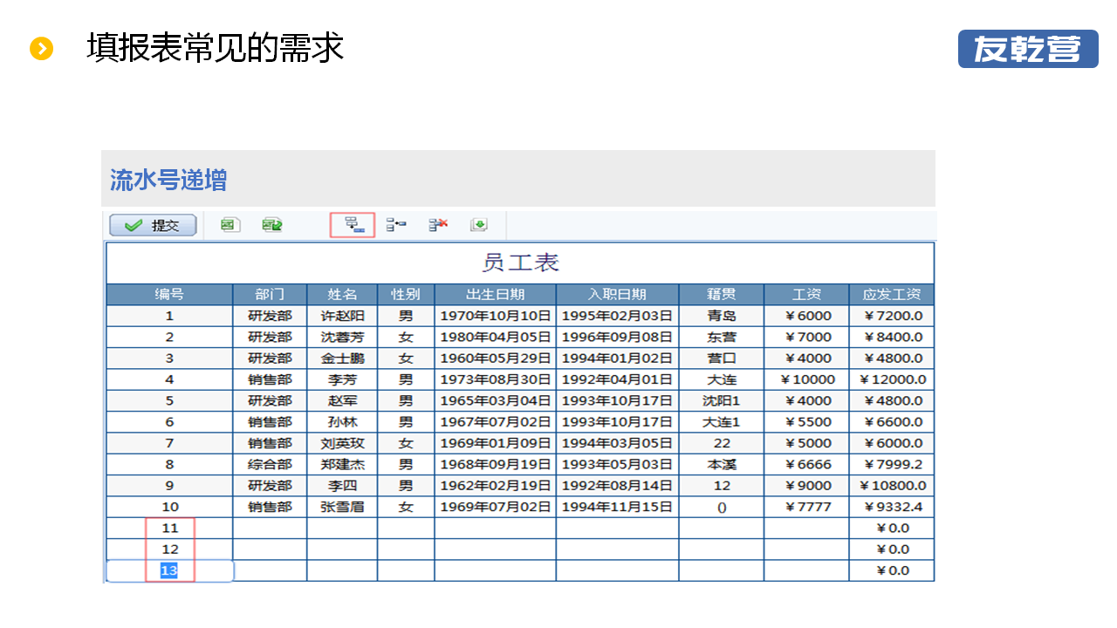The height and width of the screenshot is (628, 1117).
Task: Click the second Excel icon with green arrow
Action: (272, 225)
